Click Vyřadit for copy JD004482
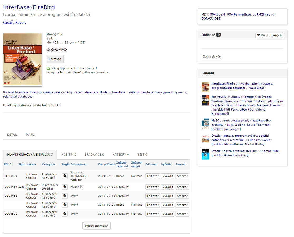The height and width of the screenshot is (237, 294). tap(168, 196)
